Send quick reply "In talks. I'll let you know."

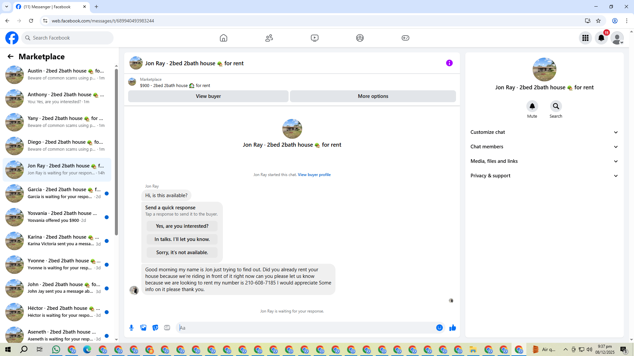tap(182, 239)
